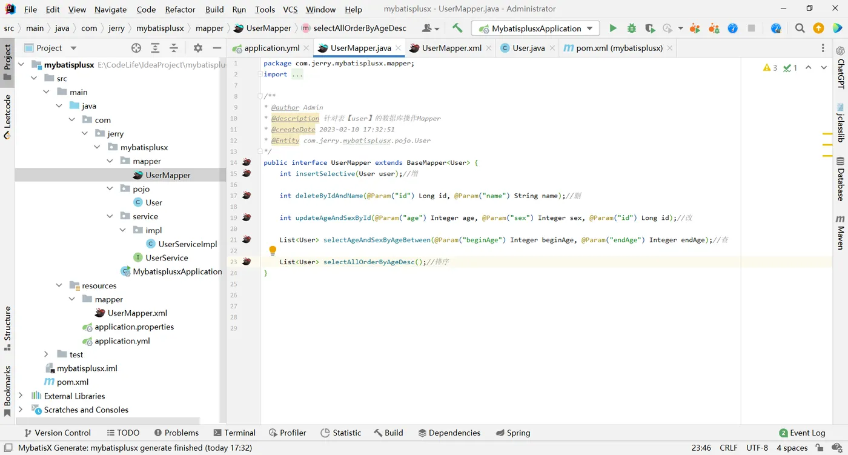Expand all nodes in Project panel

tap(155, 48)
